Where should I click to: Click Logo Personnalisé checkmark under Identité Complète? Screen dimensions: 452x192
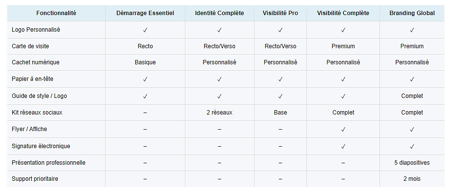(219, 30)
